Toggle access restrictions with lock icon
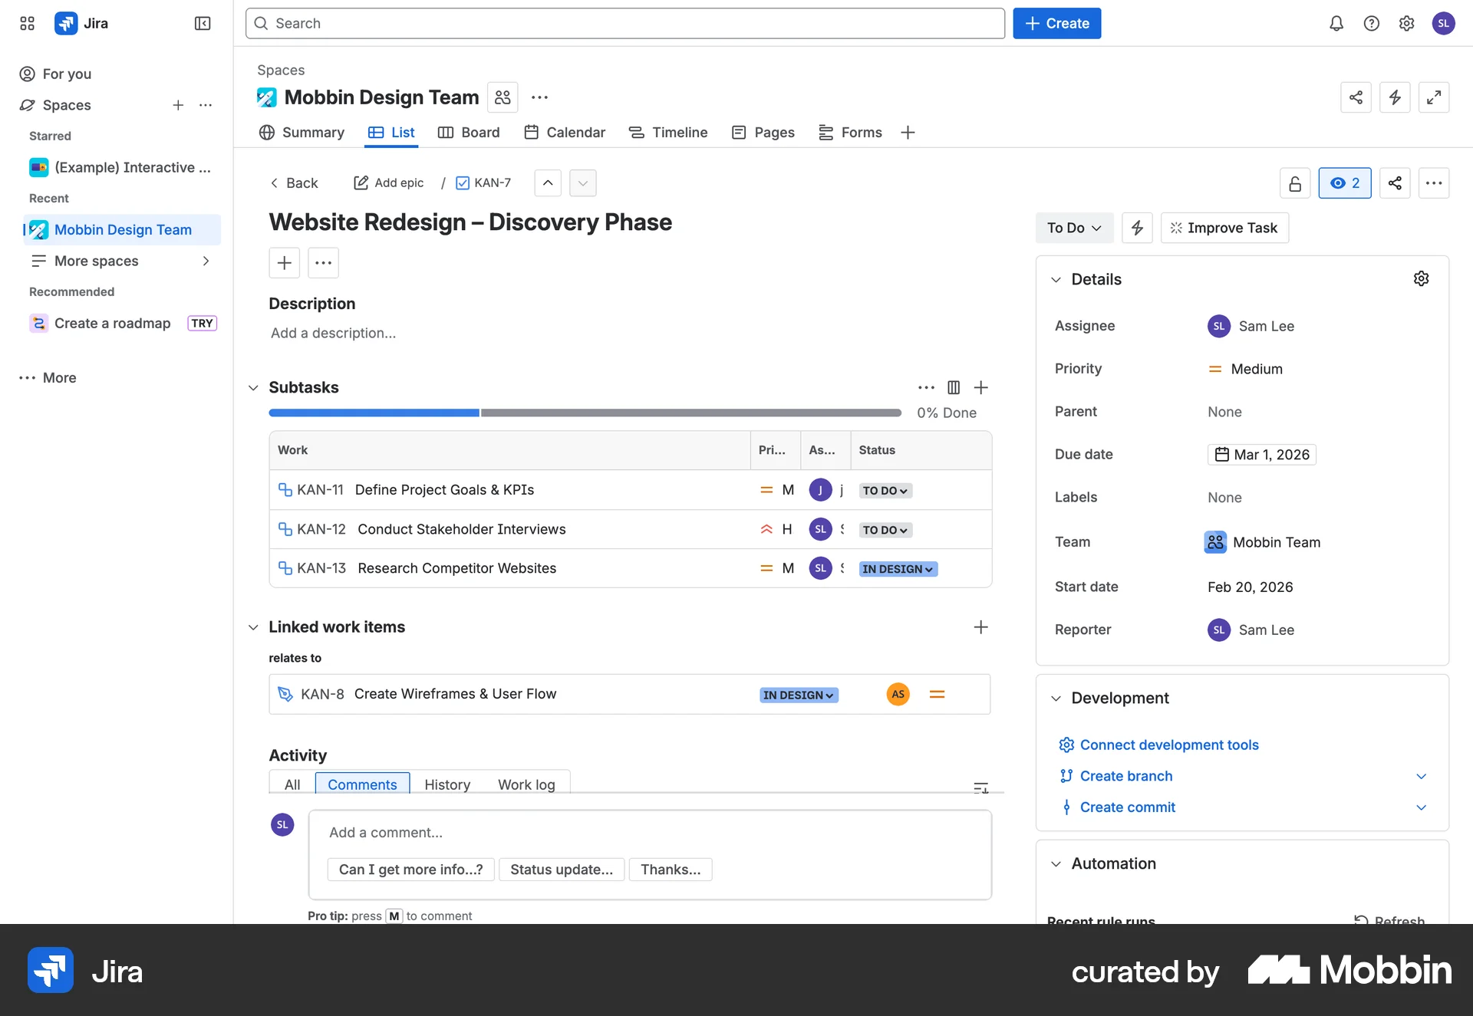Viewport: 1473px width, 1016px height. [x=1294, y=182]
